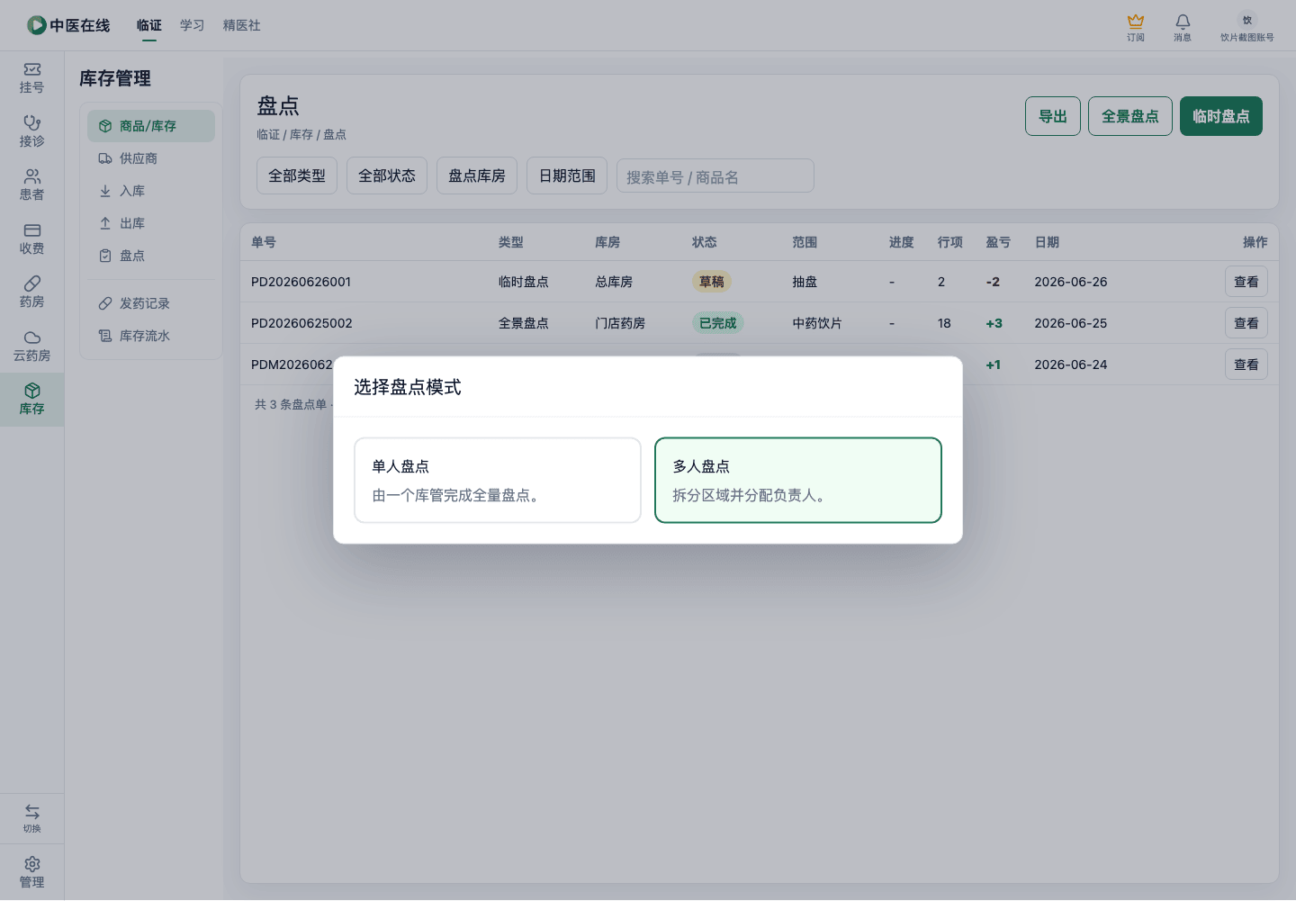Focus the 搜索单号 / 商品名 search field
Image resolution: width=1296 pixels, height=901 pixels.
(715, 176)
